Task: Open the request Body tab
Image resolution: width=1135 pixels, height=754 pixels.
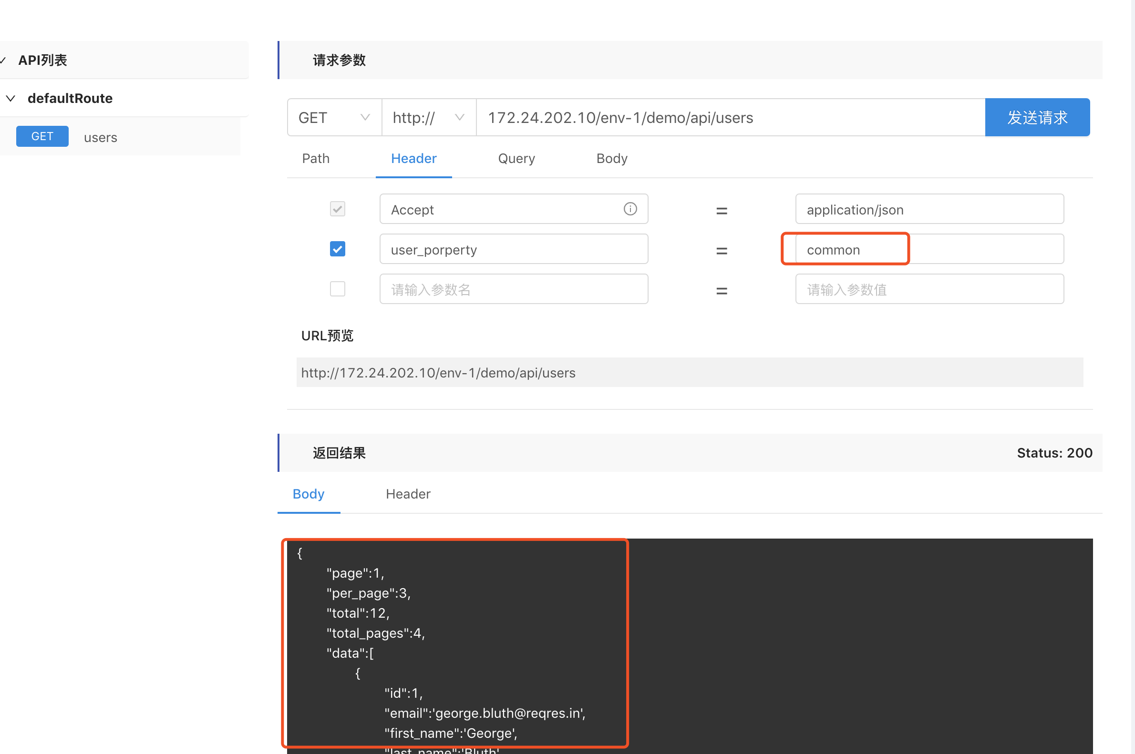Action: point(611,159)
